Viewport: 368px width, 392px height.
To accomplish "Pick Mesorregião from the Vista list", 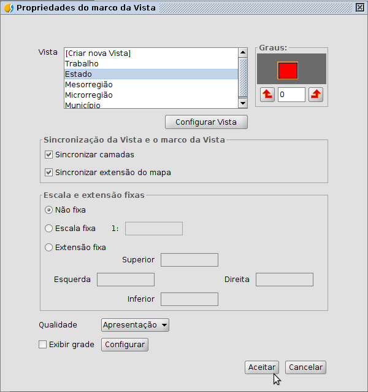I will pyautogui.click(x=88, y=85).
